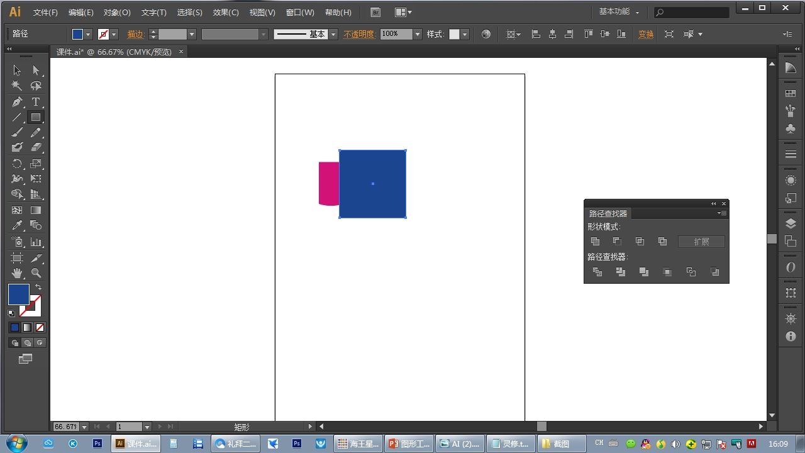
Task: Open artboard number dropdown
Action: coord(147,427)
